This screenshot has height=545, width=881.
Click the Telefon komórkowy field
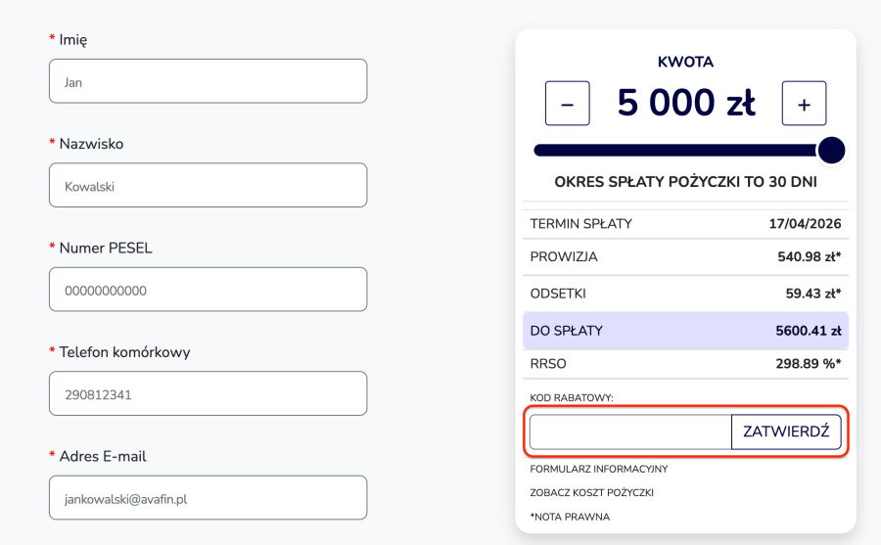(x=208, y=393)
